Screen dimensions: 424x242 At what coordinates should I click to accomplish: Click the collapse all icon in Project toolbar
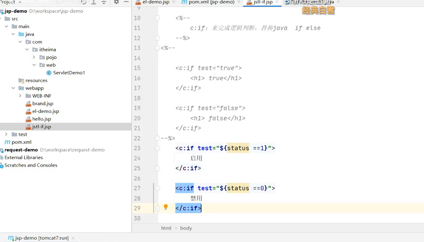(x=104, y=2)
